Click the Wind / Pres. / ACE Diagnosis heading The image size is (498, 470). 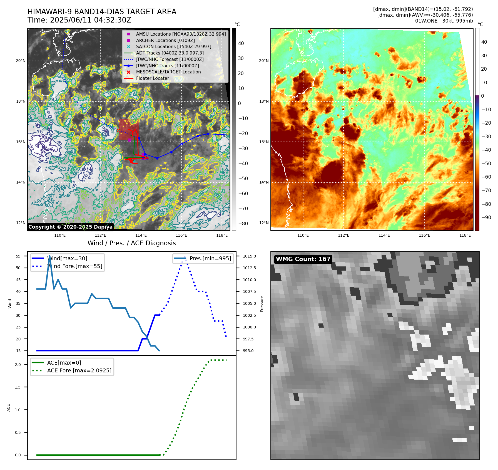pyautogui.click(x=132, y=243)
